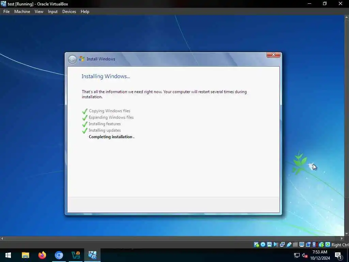Click the horizontal scrollbar track

point(172,238)
